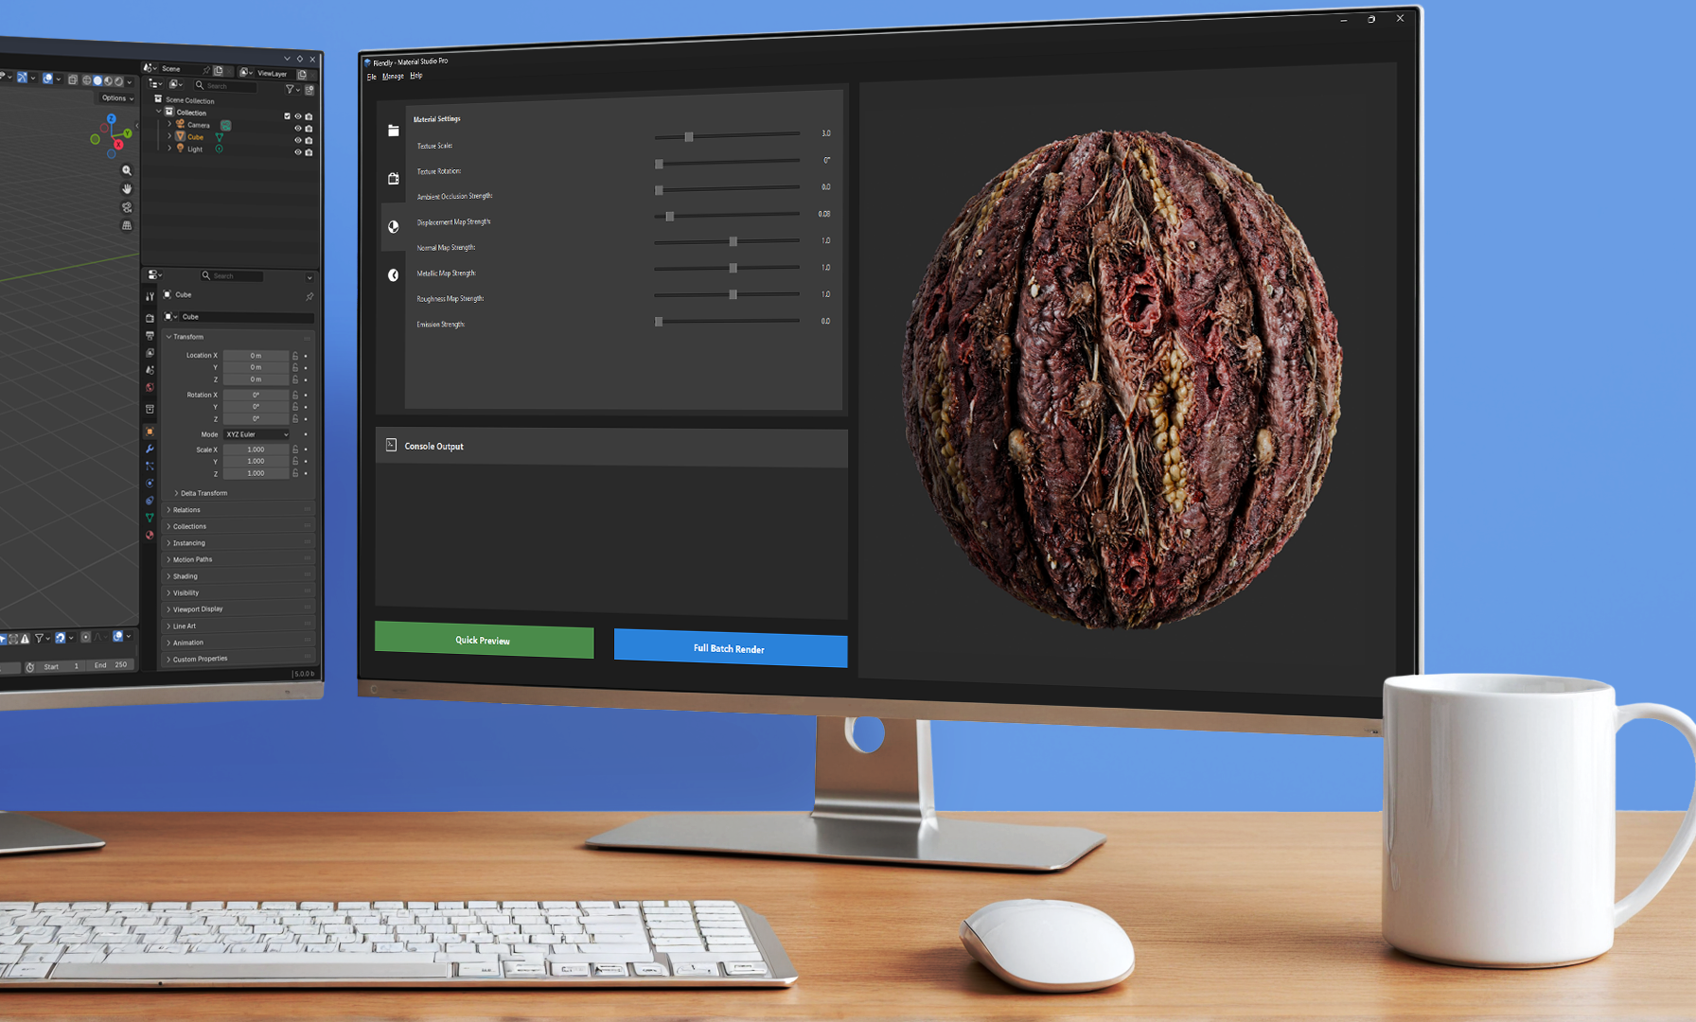The image size is (1696, 1022).
Task: Toggle the camera view viewport icon
Action: point(127,207)
